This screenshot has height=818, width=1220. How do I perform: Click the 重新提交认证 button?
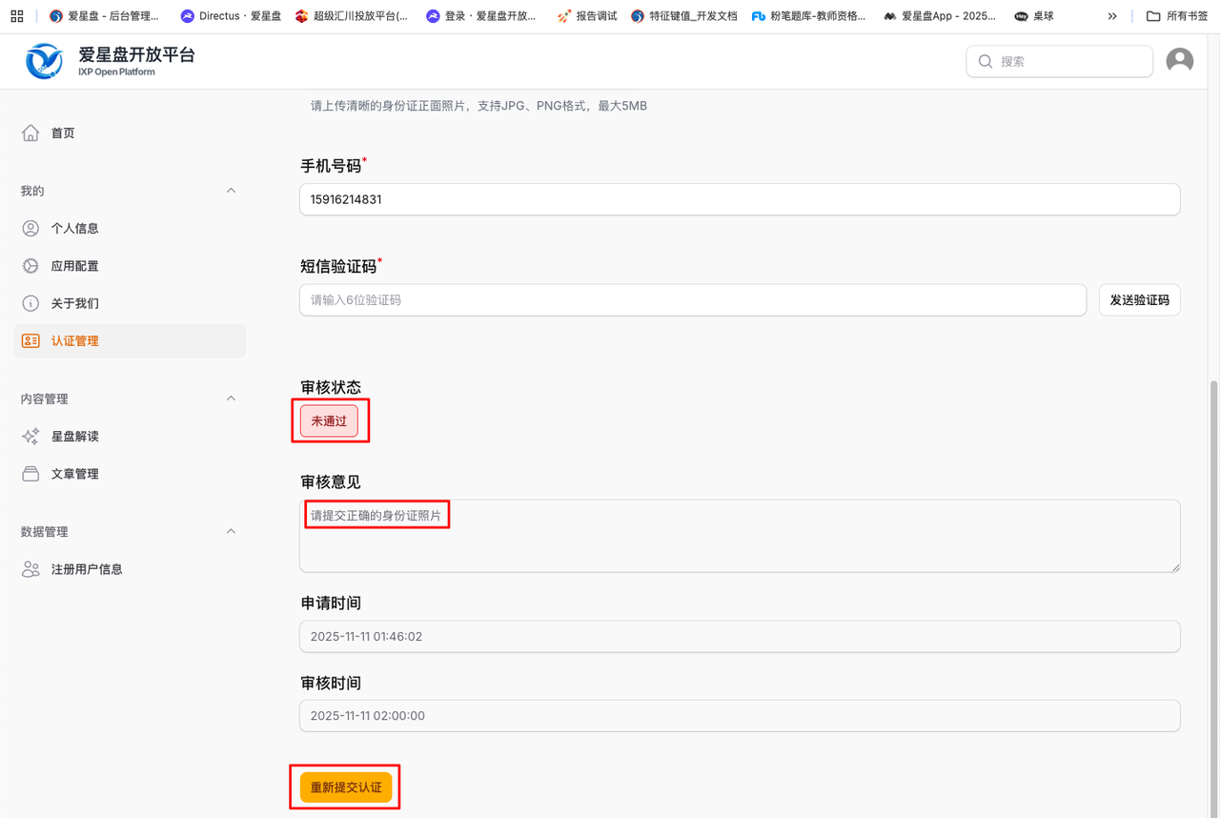pyautogui.click(x=345, y=787)
